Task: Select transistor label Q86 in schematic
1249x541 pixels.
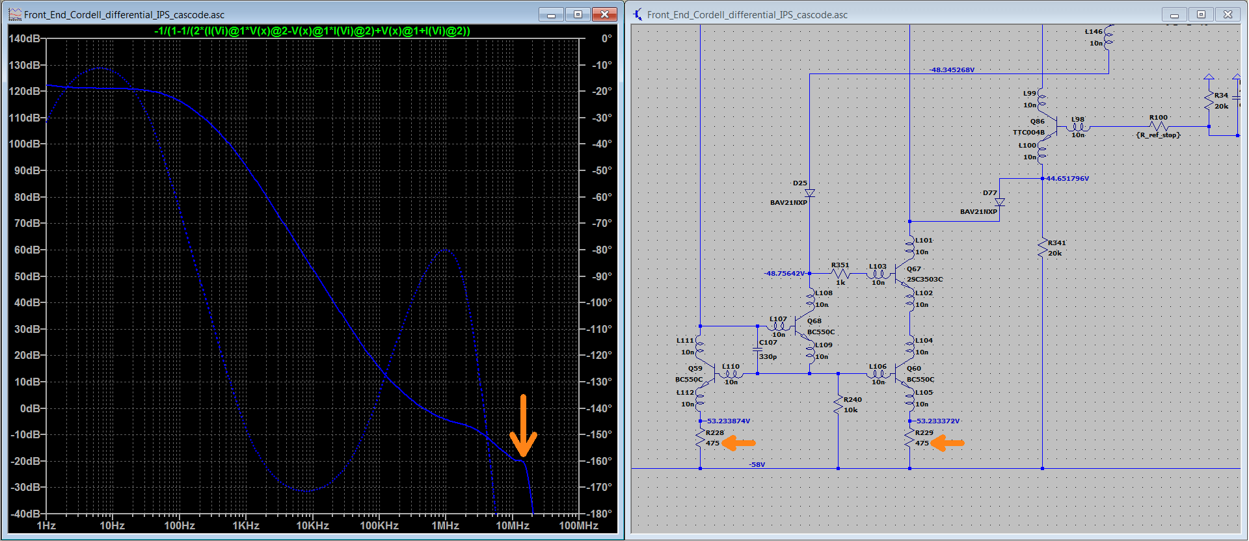Action: click(1038, 121)
